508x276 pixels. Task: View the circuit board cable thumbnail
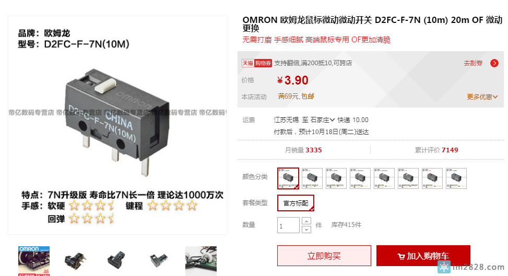coord(201,261)
